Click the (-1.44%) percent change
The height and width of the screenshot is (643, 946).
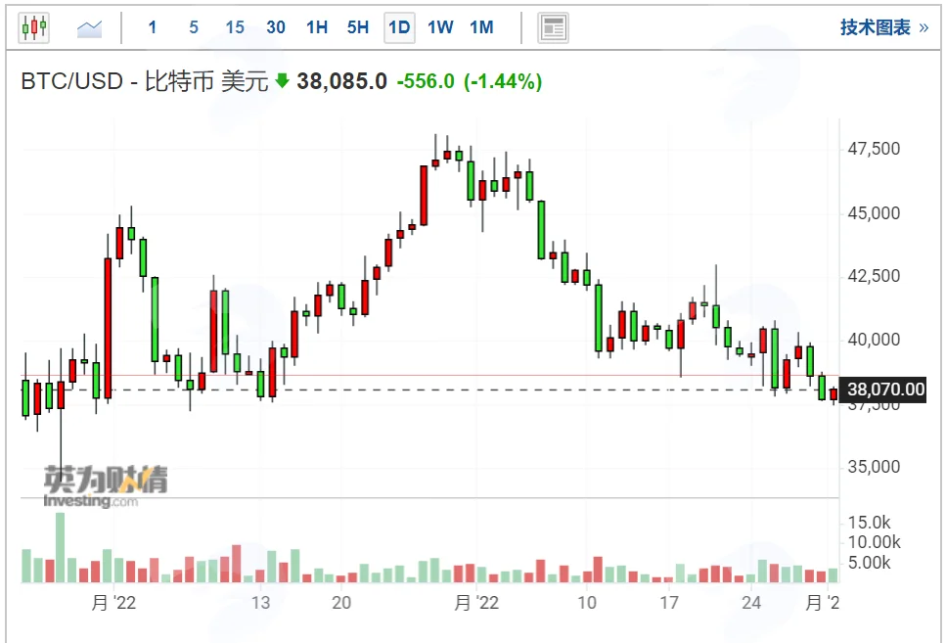coord(503,81)
